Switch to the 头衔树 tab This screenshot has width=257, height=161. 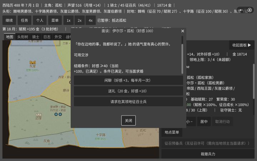22,37
